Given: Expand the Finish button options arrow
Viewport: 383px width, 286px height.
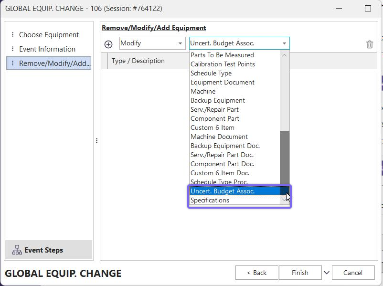Looking at the screenshot, I should click(x=327, y=273).
